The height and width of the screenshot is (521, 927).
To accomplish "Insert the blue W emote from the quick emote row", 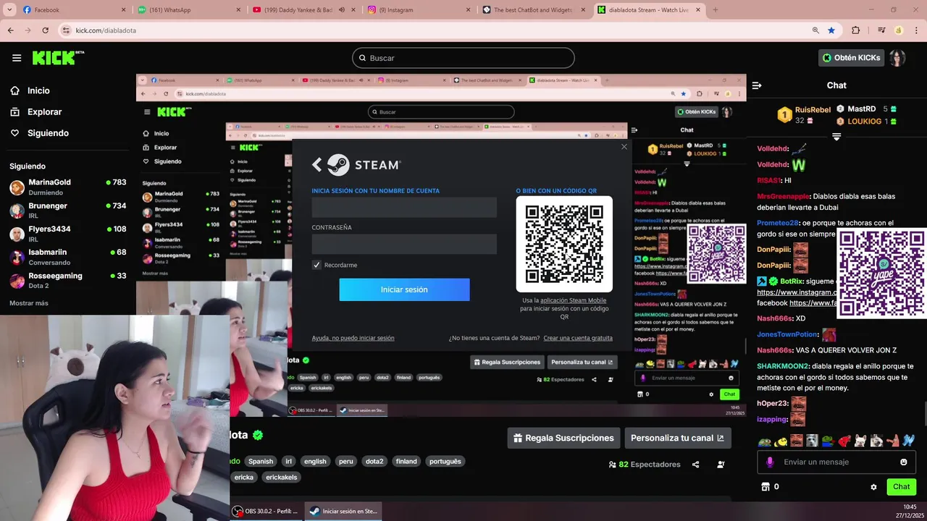I will point(909,441).
